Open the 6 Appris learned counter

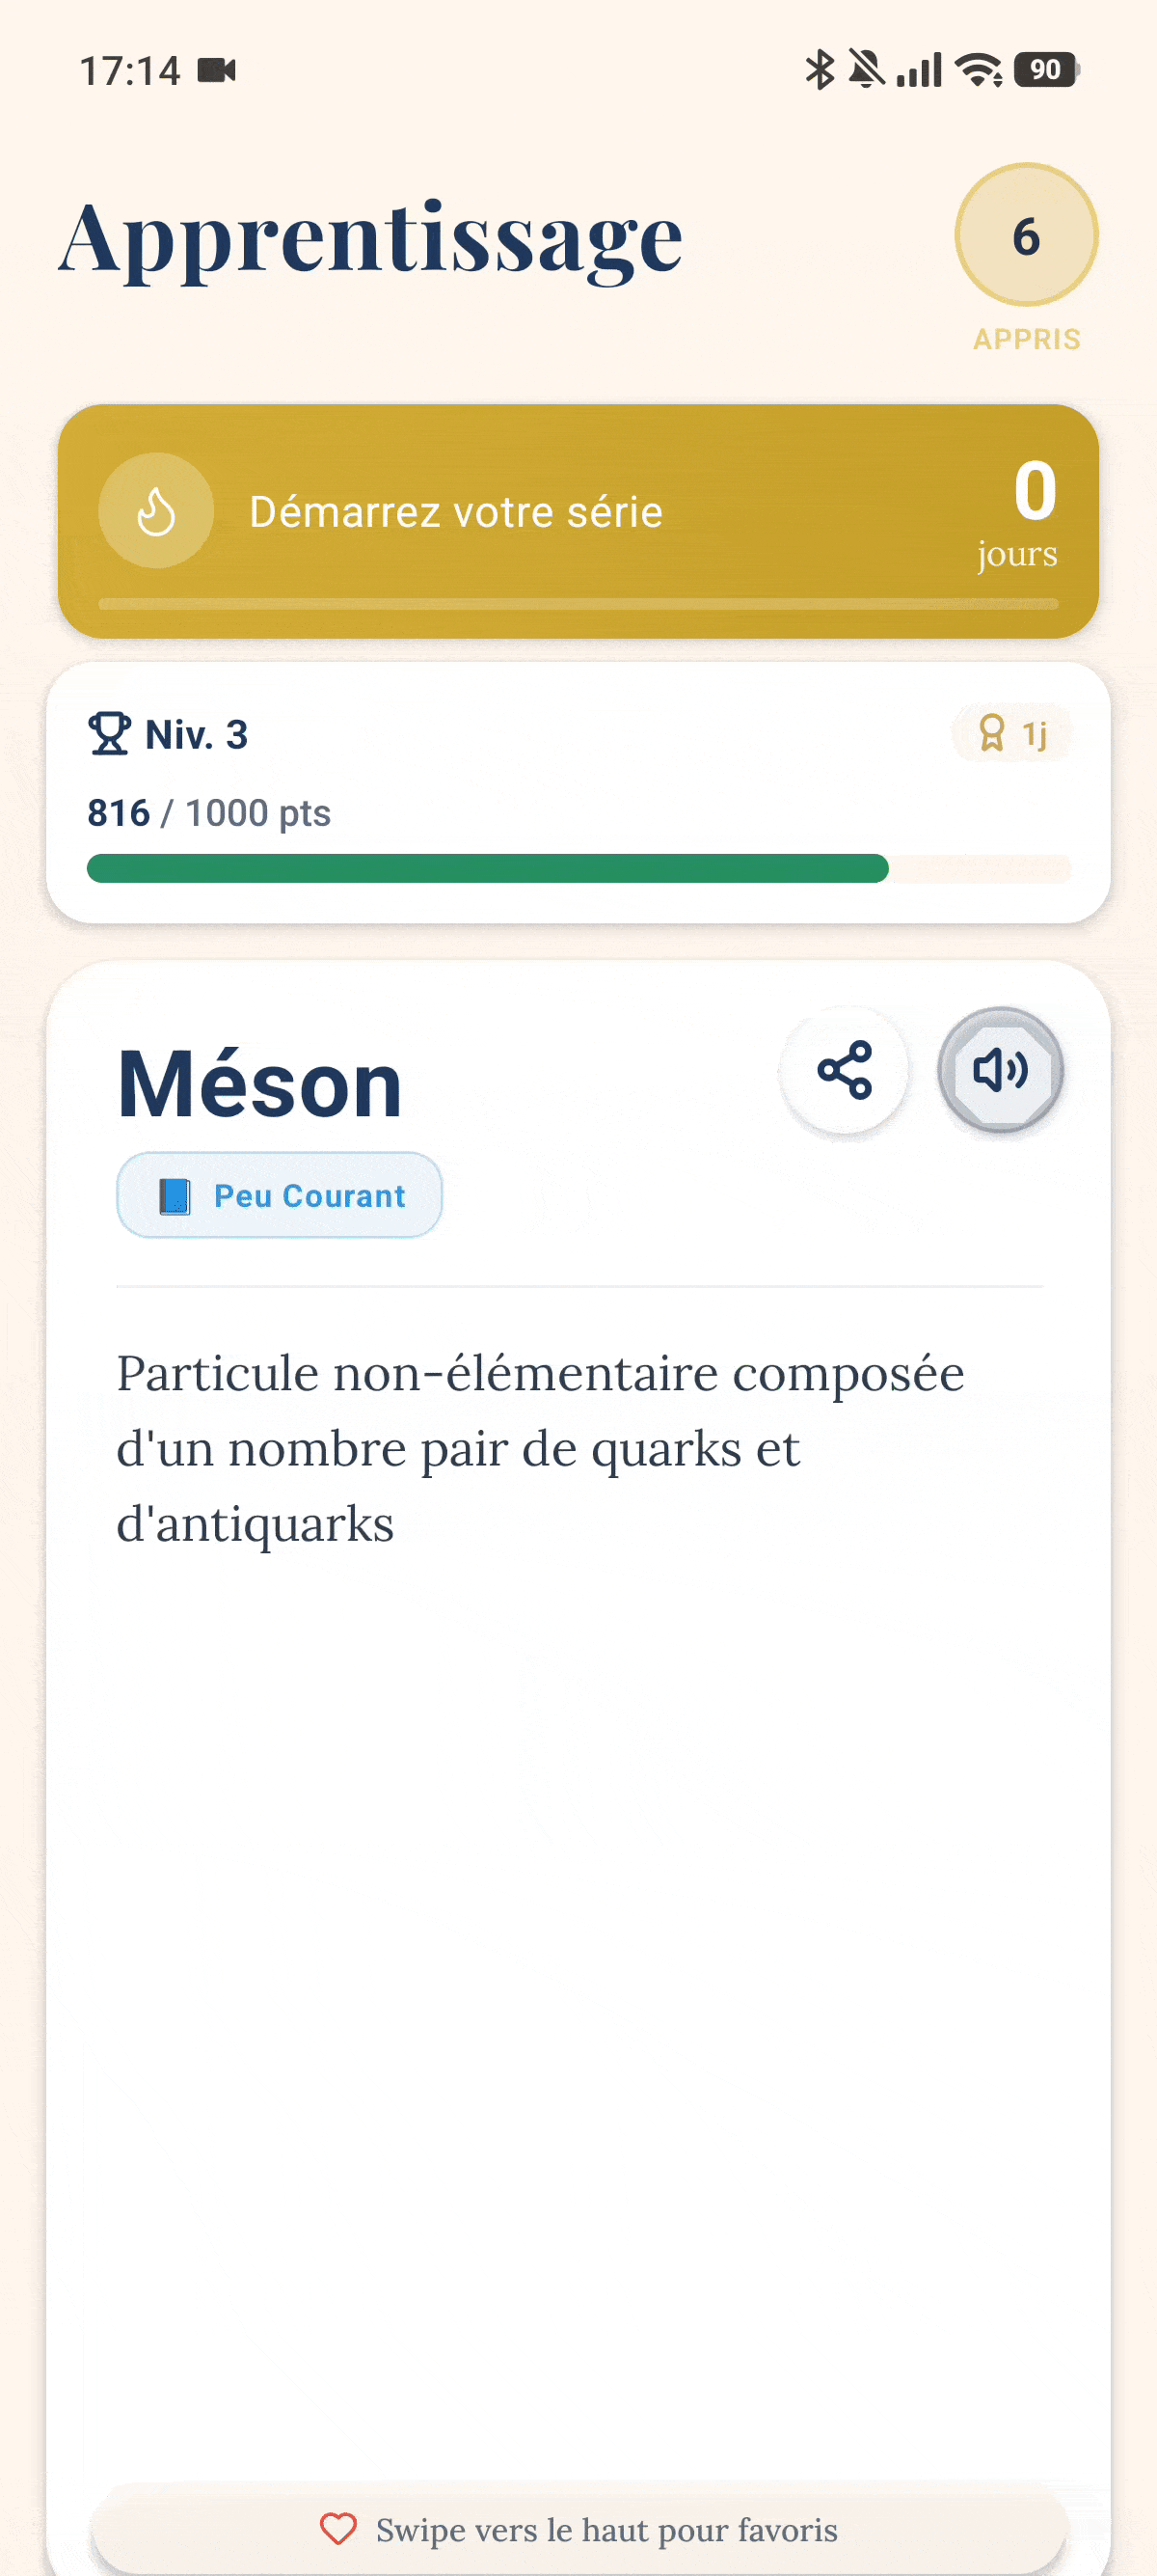(x=1026, y=236)
